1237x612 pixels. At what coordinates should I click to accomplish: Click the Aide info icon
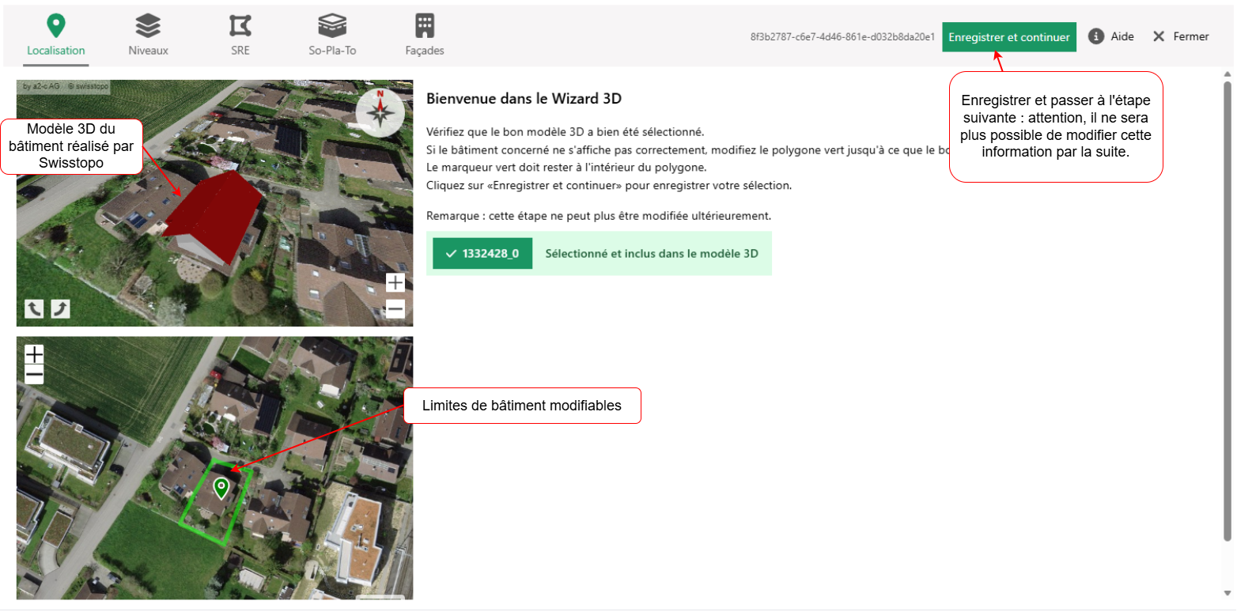point(1096,36)
